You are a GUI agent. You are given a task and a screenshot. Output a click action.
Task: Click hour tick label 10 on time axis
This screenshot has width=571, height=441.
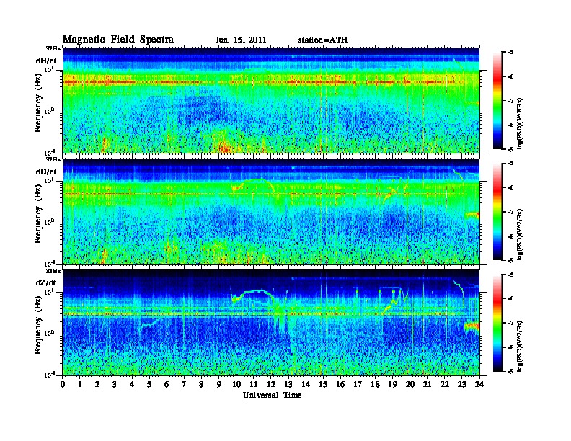pos(236,384)
